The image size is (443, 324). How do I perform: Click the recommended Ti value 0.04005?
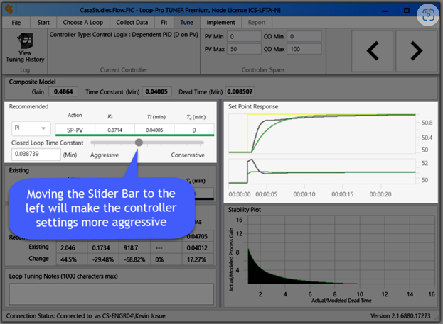pos(154,130)
